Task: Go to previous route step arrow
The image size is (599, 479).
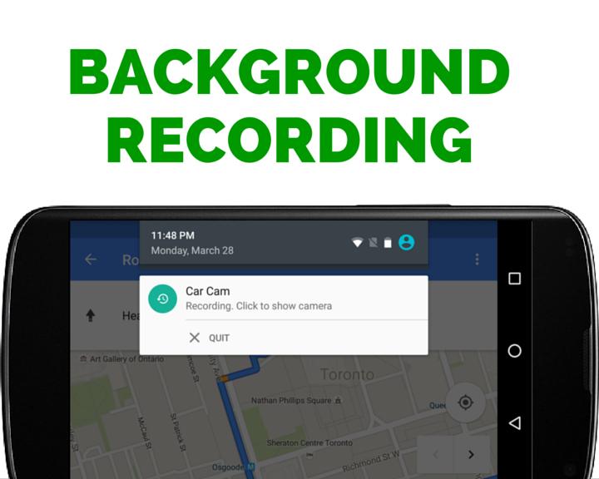Action: click(x=435, y=454)
